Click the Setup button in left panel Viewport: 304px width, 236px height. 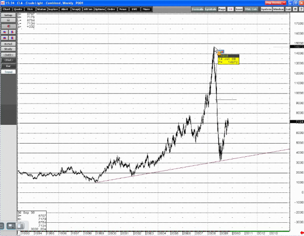(8, 15)
